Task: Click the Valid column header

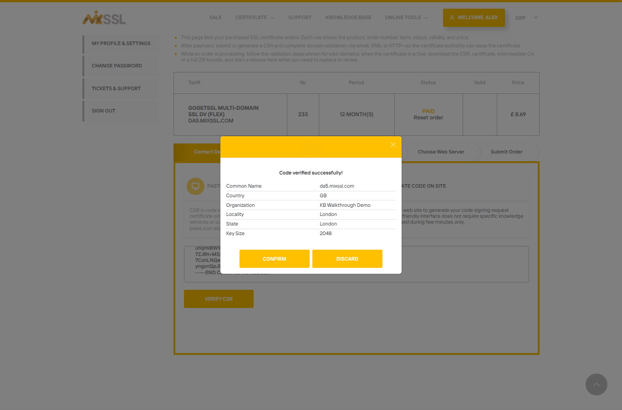Action: (x=479, y=82)
